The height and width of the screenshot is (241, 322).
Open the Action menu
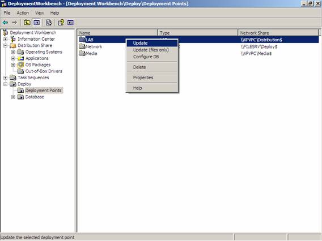(23, 13)
